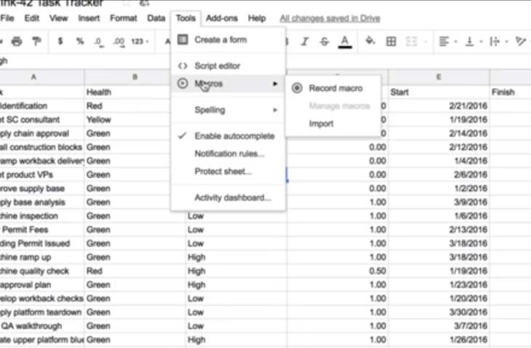Select column B header
Image resolution: width=531 pixels, height=348 pixels.
(135, 77)
